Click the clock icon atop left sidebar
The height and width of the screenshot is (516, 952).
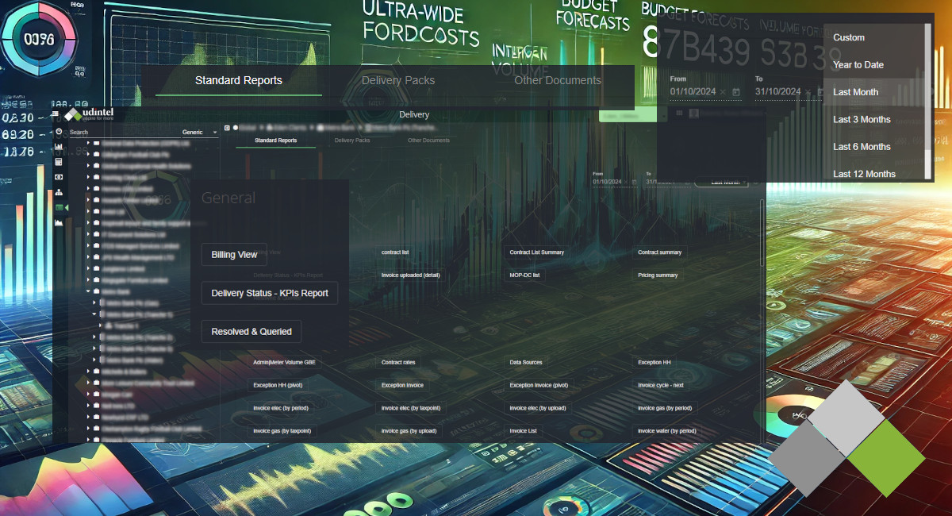tap(59, 132)
